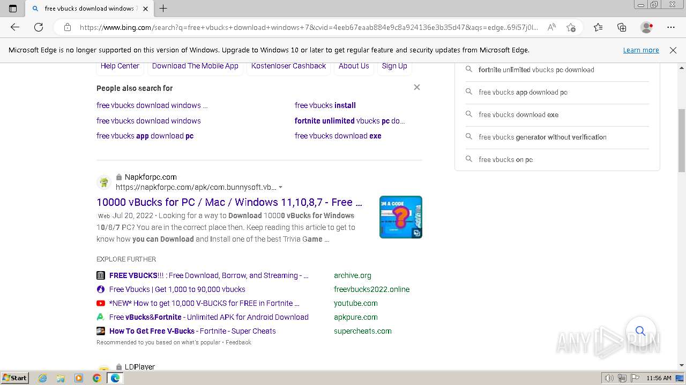Click the Sign Up link
This screenshot has width=686, height=385.
coord(394,66)
